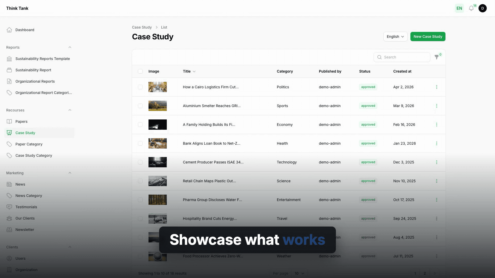The image size is (495, 278).
Task: Click approved status of Aluminium Smelter row
Action: click(x=368, y=106)
